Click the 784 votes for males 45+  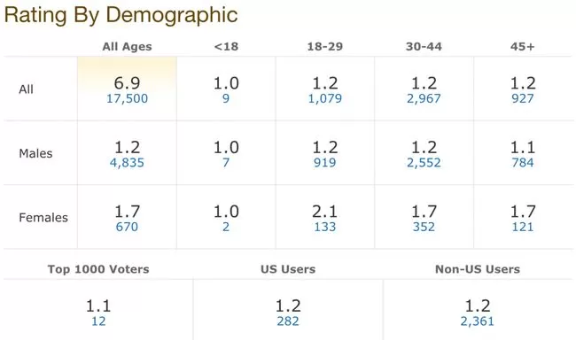tap(523, 163)
